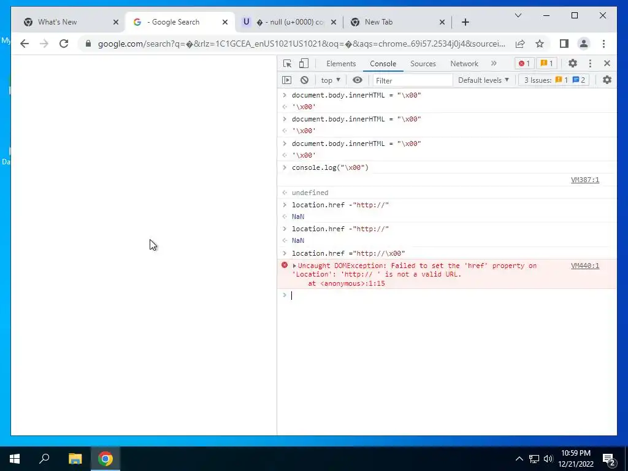The image size is (628, 471).
Task: Focus the console Filter field
Action: tap(413, 80)
